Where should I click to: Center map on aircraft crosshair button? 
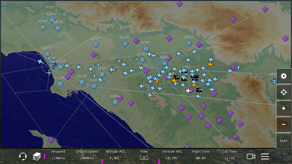[283, 92]
